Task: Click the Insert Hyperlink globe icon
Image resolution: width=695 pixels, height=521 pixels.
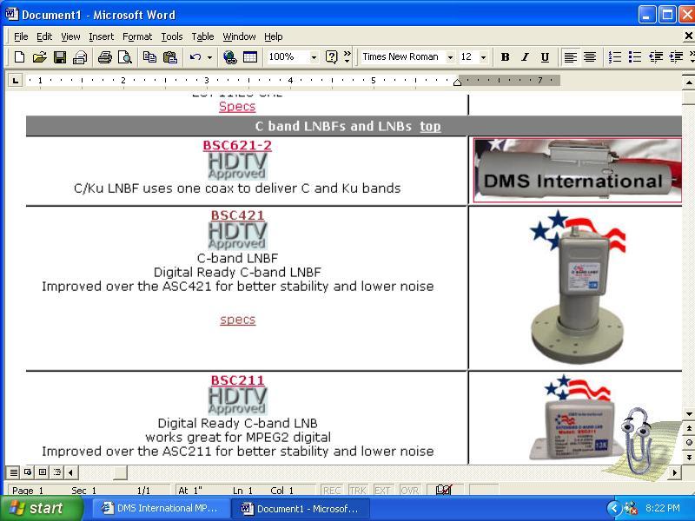Action: click(229, 57)
